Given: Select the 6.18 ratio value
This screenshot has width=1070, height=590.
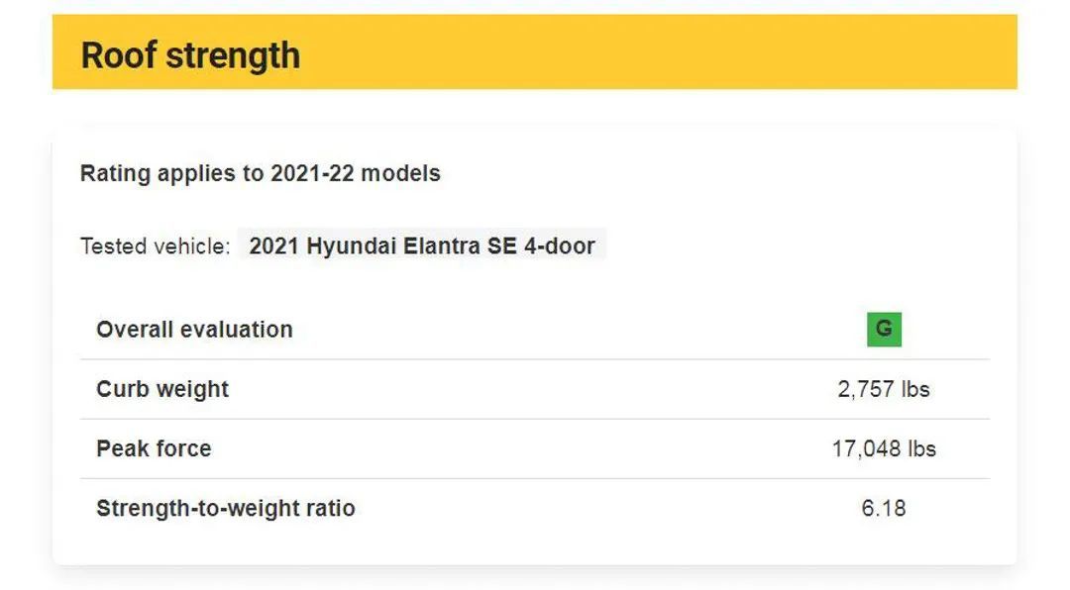Looking at the screenshot, I should click(x=884, y=508).
